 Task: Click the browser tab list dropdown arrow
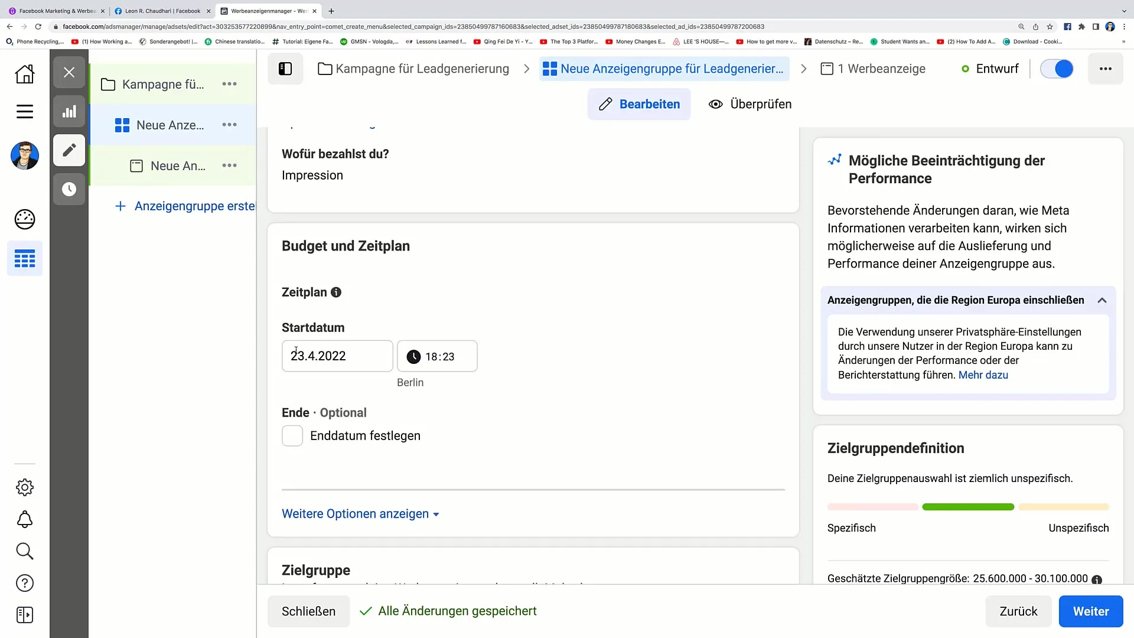coord(1123,11)
